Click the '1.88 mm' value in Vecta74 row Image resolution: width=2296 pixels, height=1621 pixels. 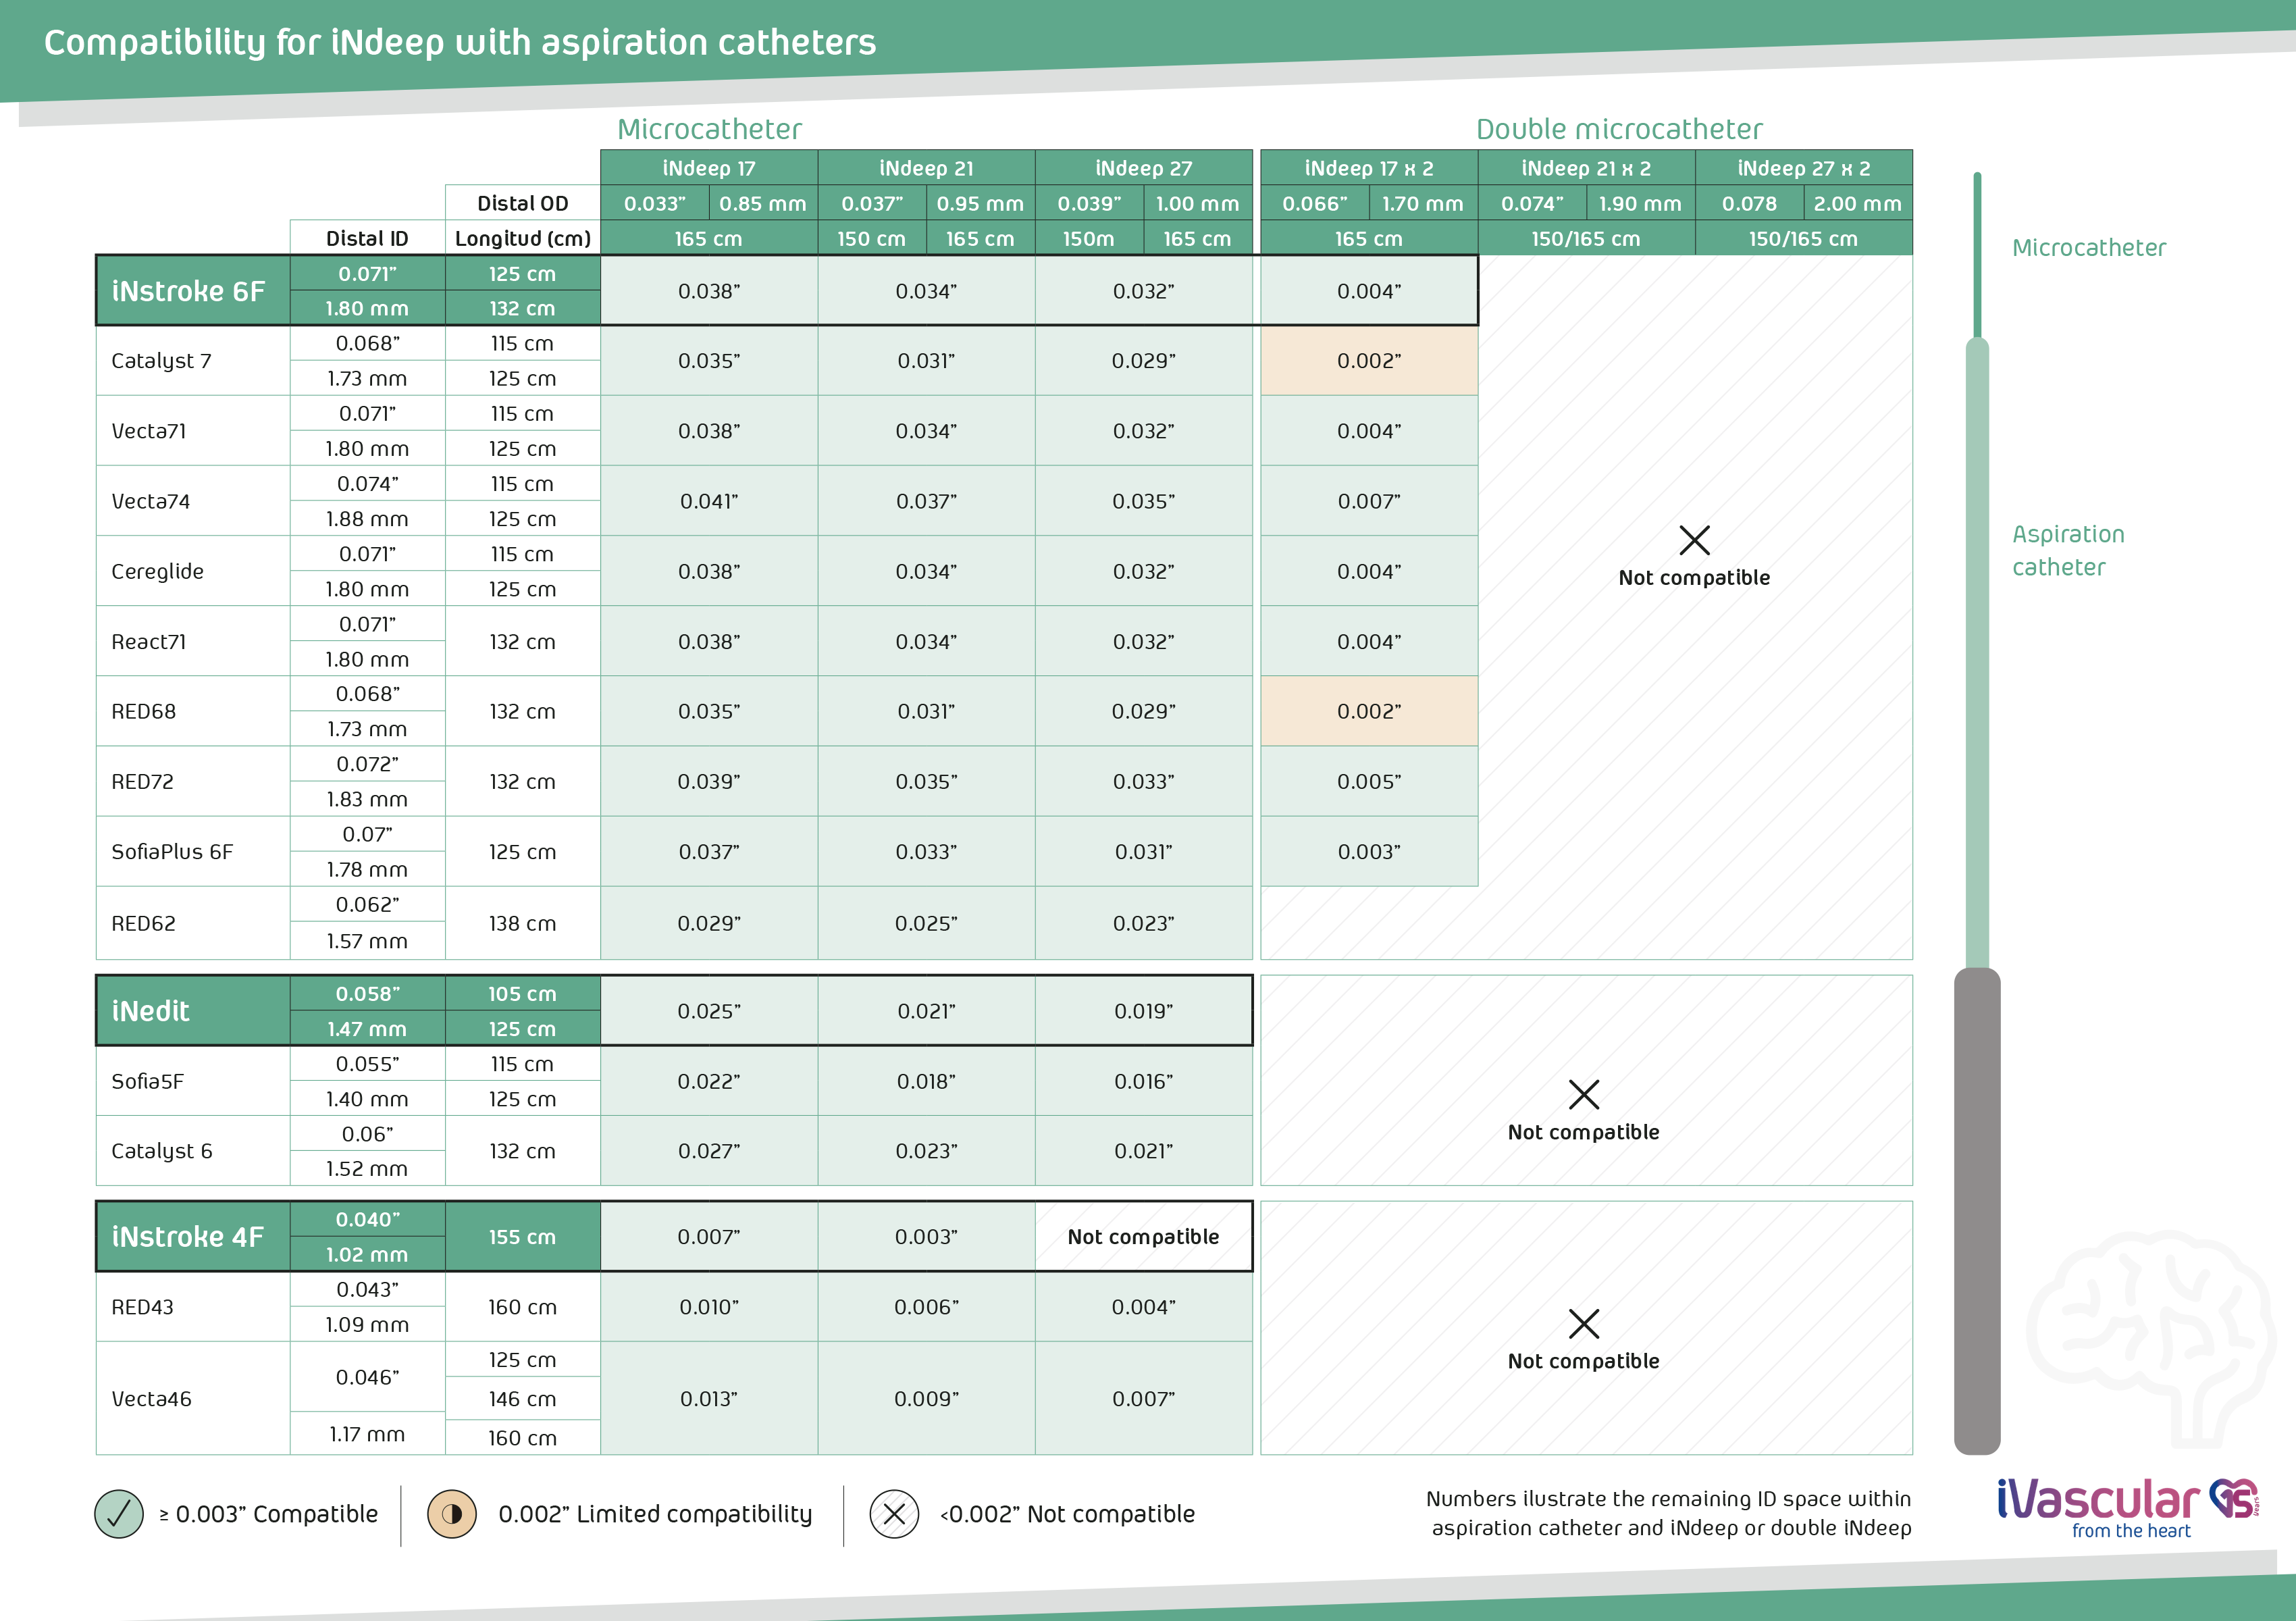[367, 519]
